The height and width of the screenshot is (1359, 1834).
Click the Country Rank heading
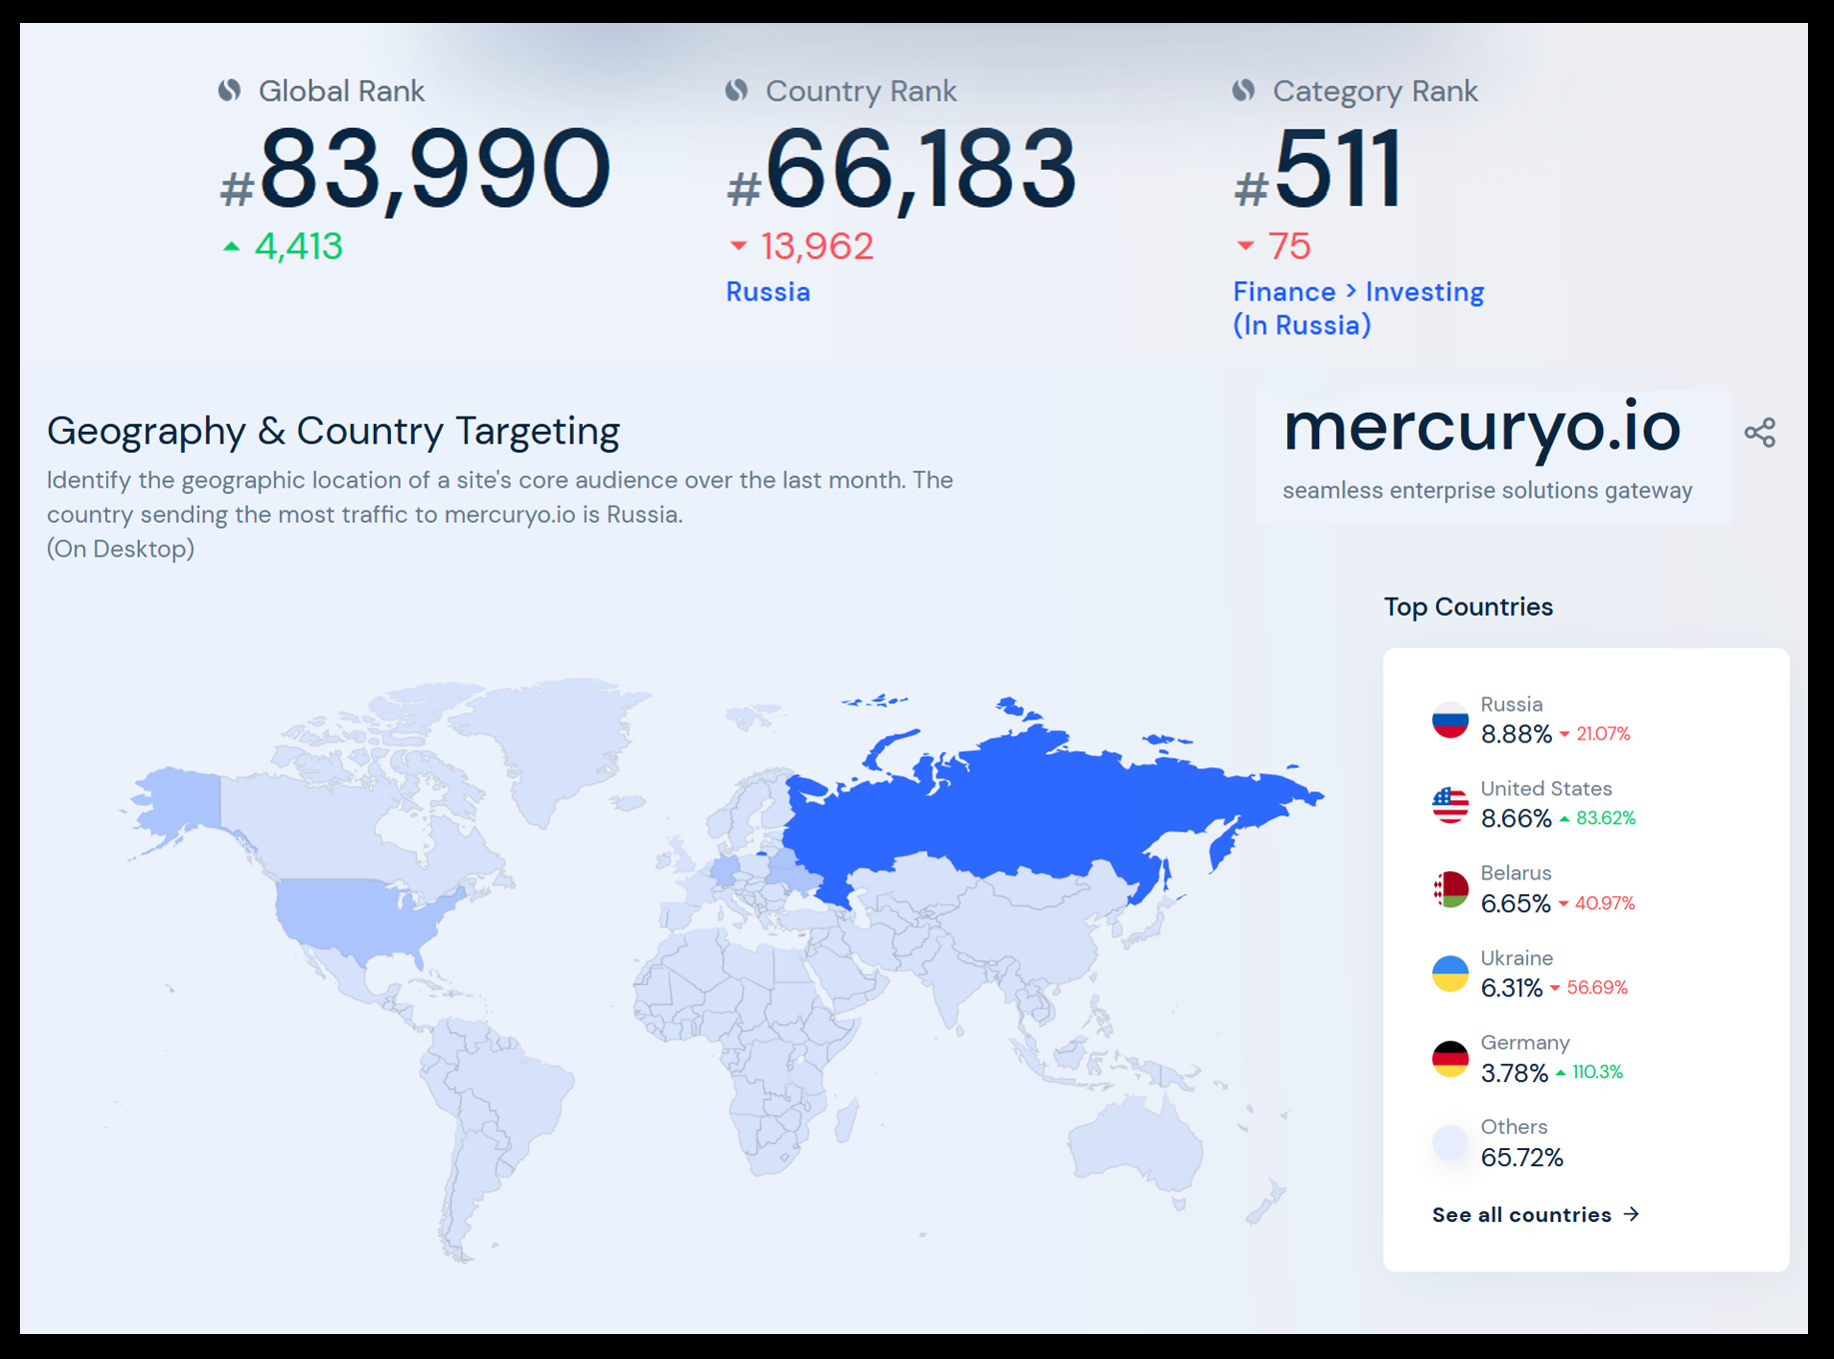(x=861, y=91)
